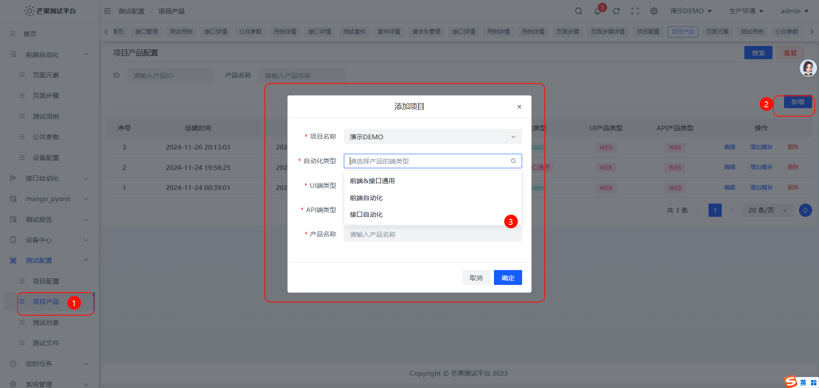This screenshot has height=388, width=819.
Task: Click the 确定 confirm button in the dialog
Action: coord(508,277)
